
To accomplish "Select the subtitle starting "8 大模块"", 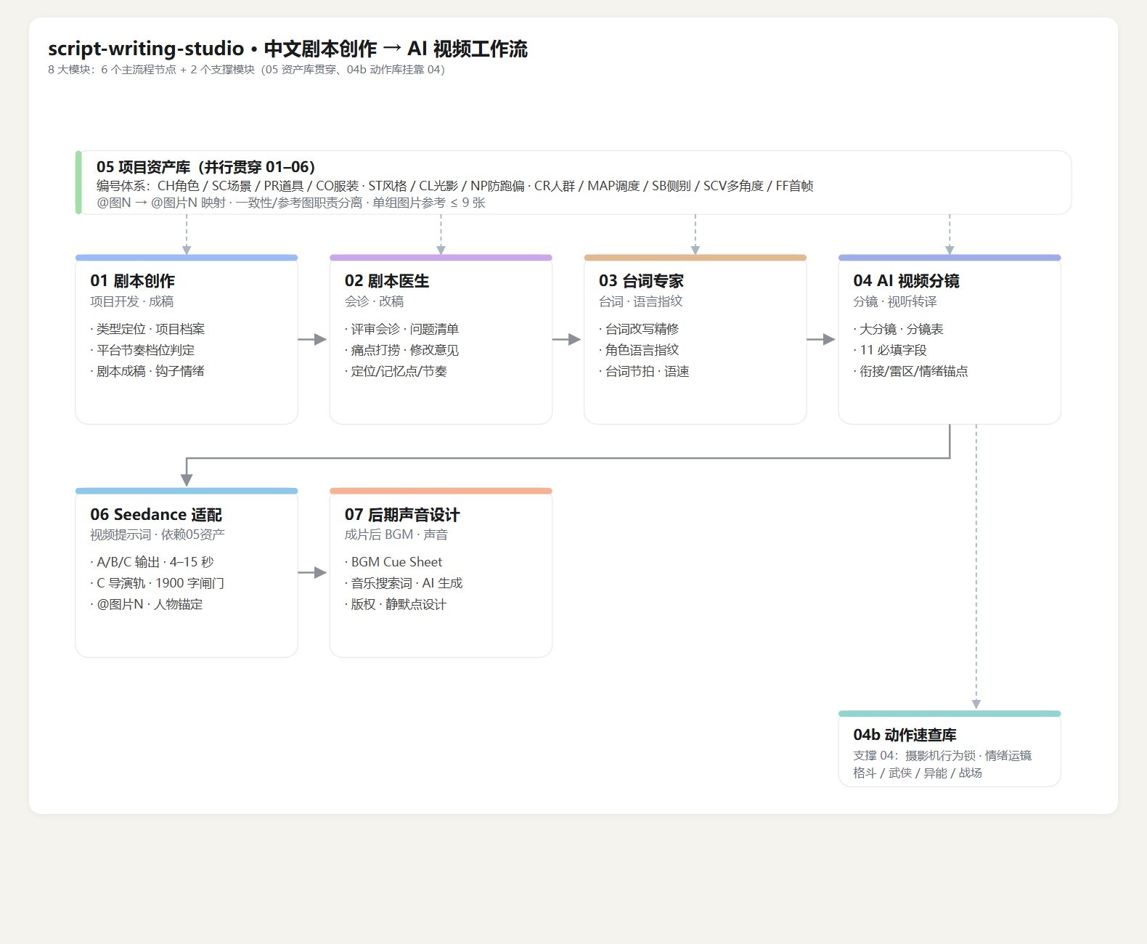I will 246,70.
